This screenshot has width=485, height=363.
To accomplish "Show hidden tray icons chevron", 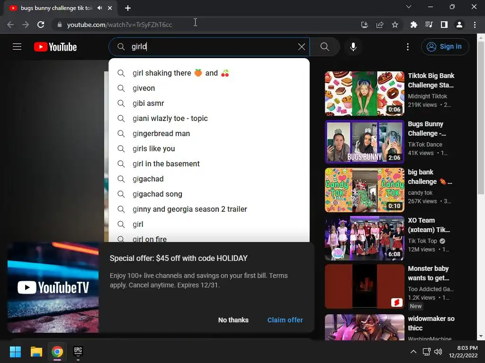I will [413, 352].
